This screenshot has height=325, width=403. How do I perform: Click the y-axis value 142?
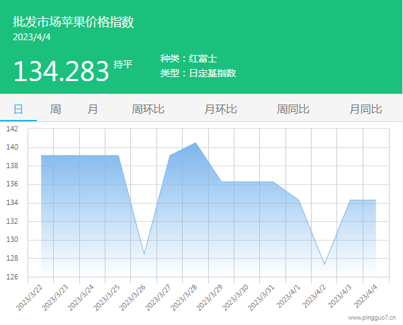pos(12,129)
